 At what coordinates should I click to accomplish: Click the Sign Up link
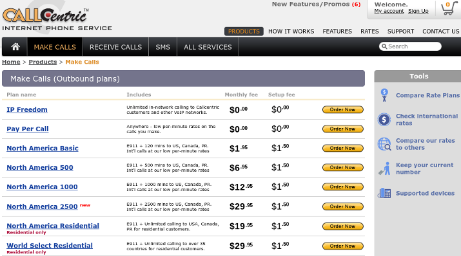pyautogui.click(x=418, y=11)
